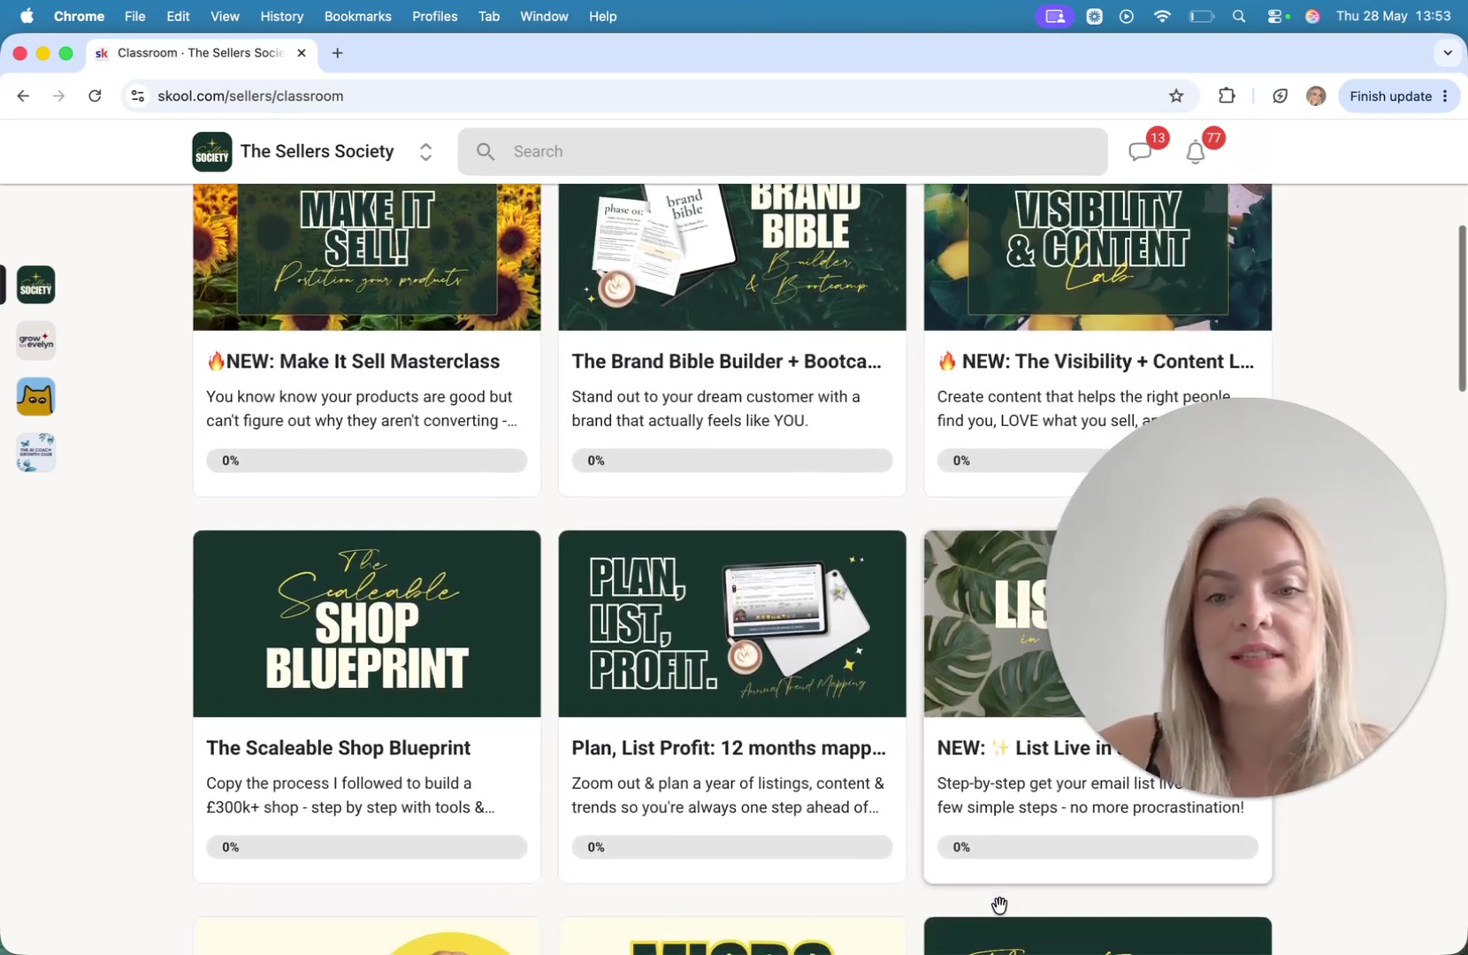
Task: Open the Help menu
Action: [x=602, y=16]
